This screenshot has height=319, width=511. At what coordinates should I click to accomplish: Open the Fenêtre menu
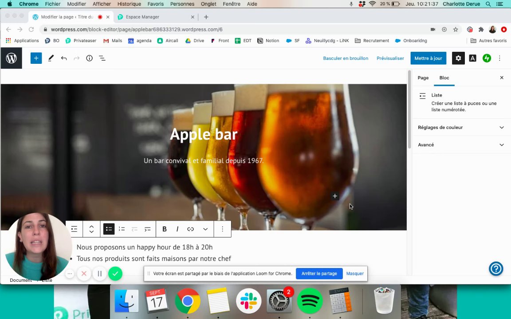pos(232,4)
